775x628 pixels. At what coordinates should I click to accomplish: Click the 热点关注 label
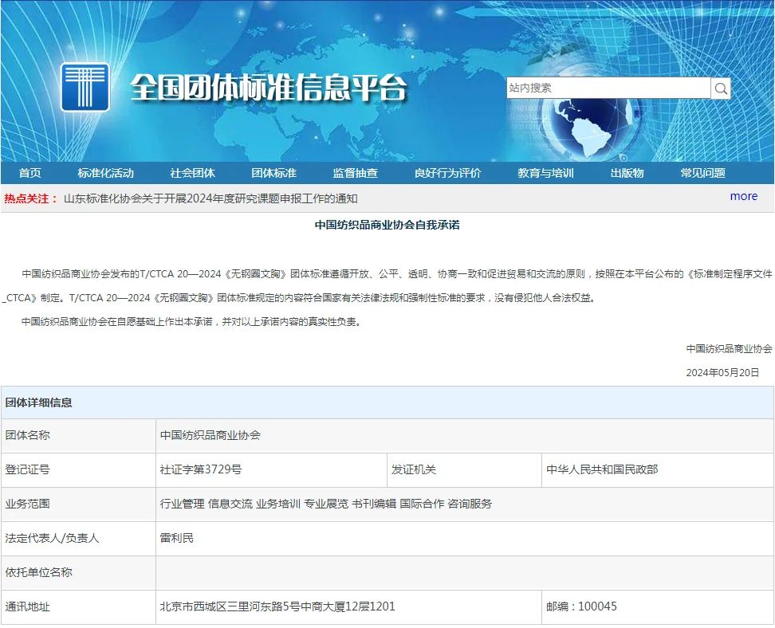click(x=31, y=198)
